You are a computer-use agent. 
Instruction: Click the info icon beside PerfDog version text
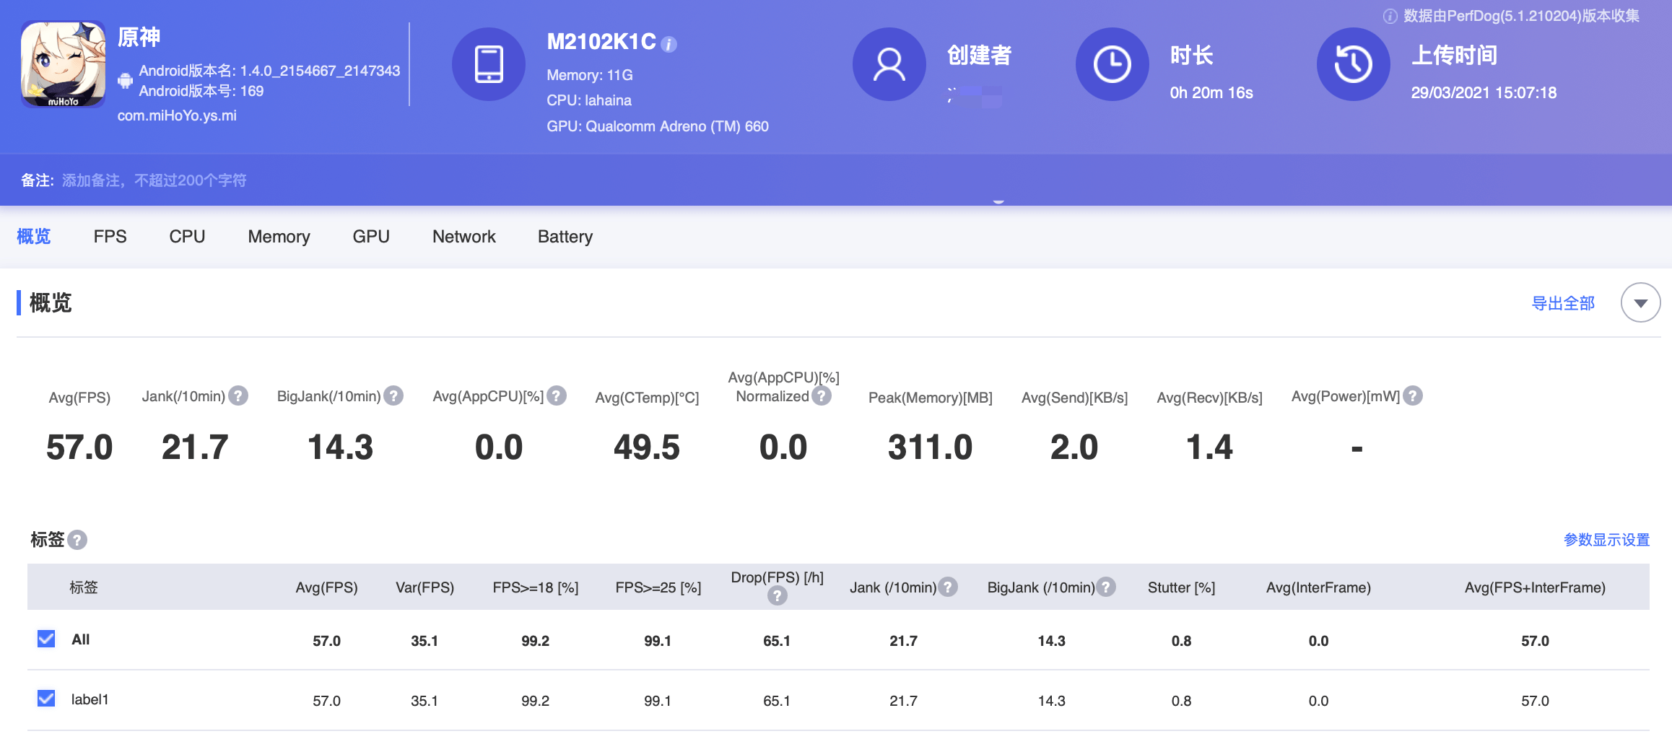1390,16
